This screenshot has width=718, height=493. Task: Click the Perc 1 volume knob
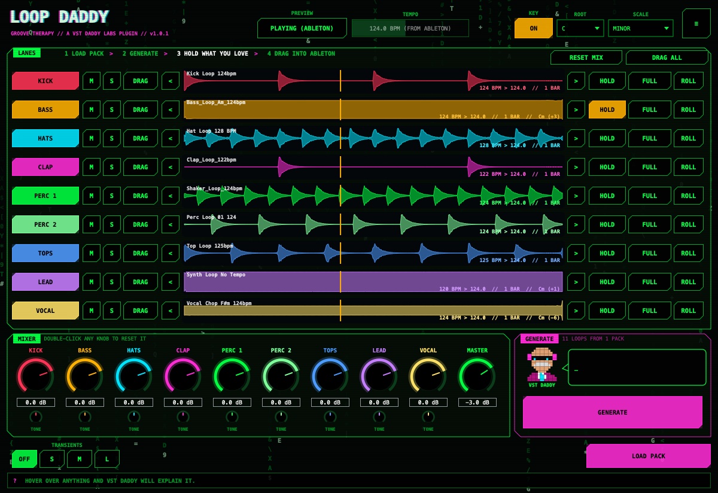[232, 376]
